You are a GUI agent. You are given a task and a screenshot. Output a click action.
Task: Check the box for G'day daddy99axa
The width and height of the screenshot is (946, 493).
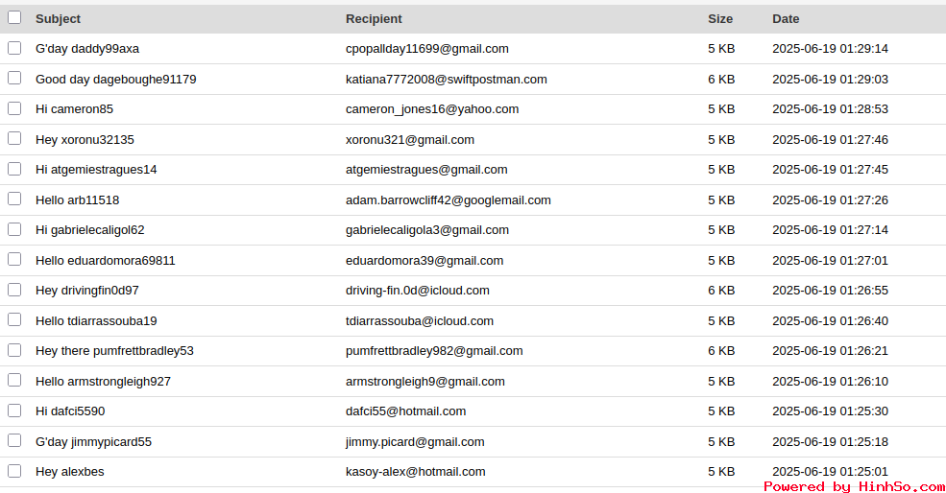14,48
